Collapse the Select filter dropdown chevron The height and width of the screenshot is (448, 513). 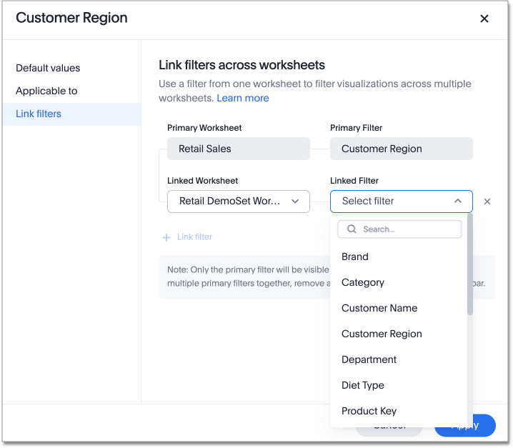[x=458, y=201]
